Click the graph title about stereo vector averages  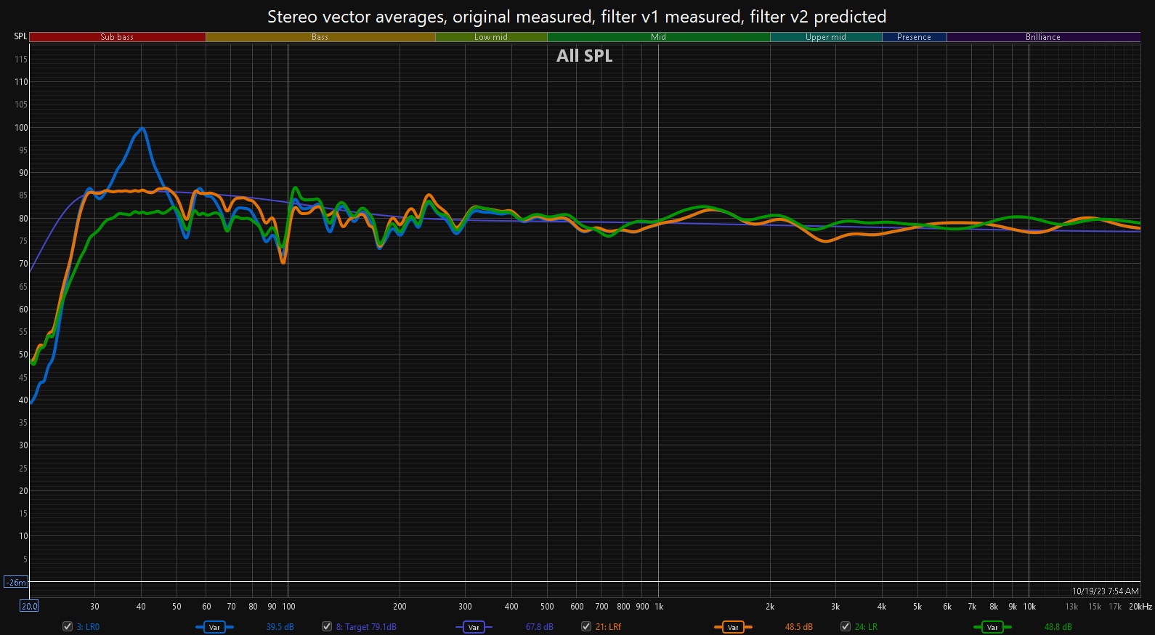577,17
